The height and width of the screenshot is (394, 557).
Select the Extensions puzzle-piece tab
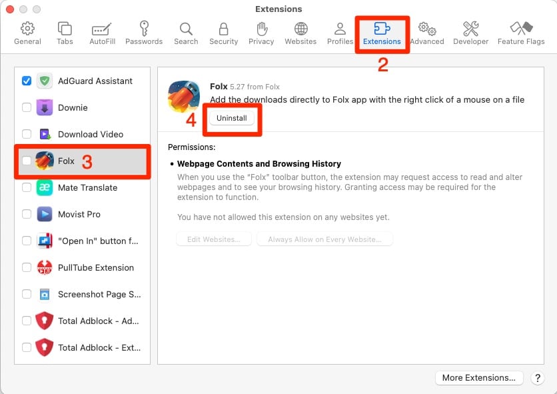tap(382, 33)
